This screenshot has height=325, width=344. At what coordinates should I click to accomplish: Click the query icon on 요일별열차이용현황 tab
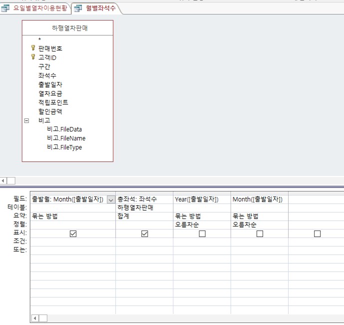pyautogui.click(x=6, y=8)
